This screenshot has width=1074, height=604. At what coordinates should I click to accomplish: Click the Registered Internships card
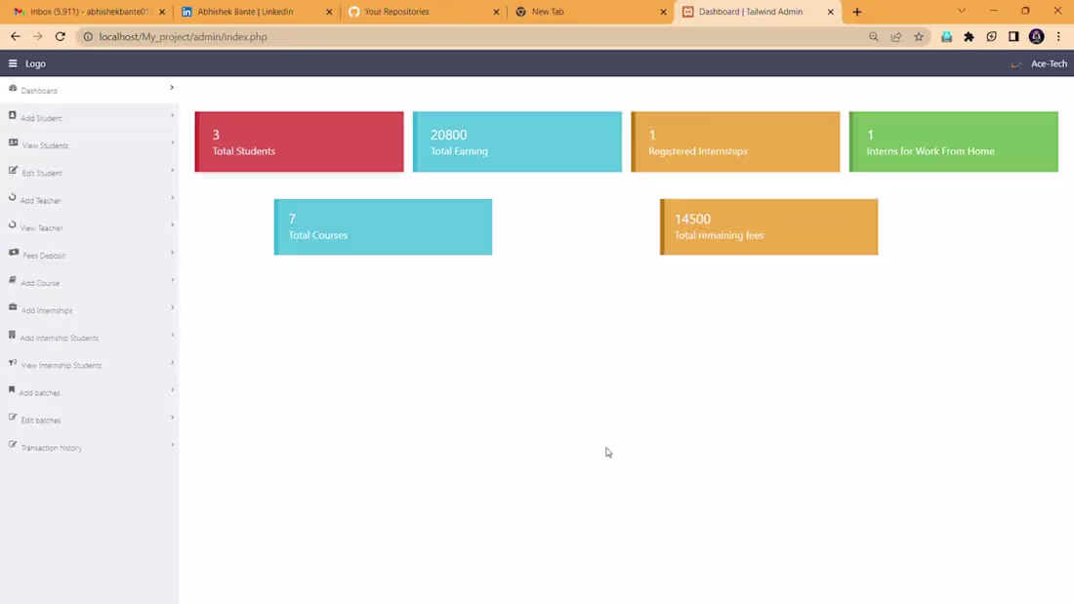(x=735, y=141)
